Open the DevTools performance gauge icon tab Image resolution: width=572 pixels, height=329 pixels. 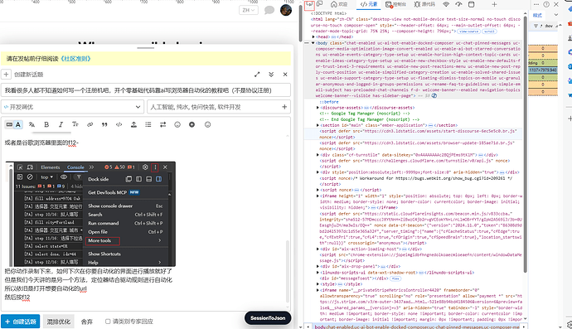(458, 4)
